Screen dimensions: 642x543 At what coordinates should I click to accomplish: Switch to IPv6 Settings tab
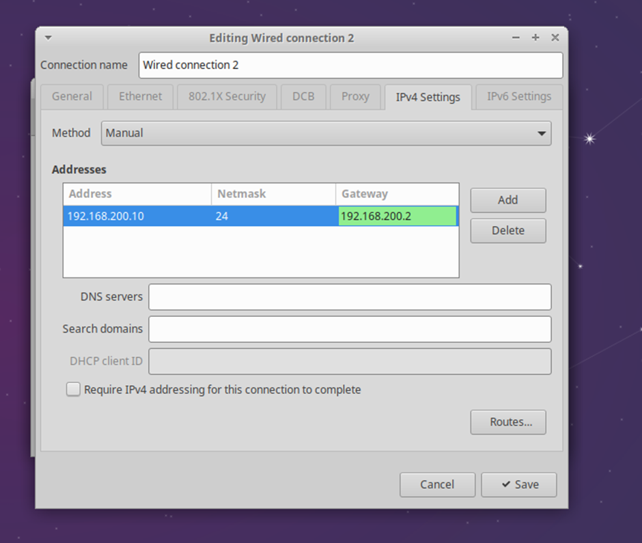519,96
